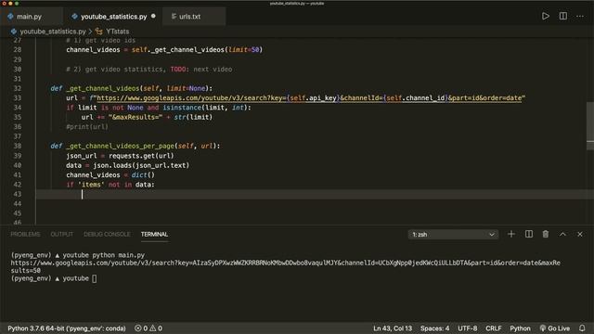Click the unsaved dot on youtube_statistics.py tab
This screenshot has width=594, height=334.
153,17
